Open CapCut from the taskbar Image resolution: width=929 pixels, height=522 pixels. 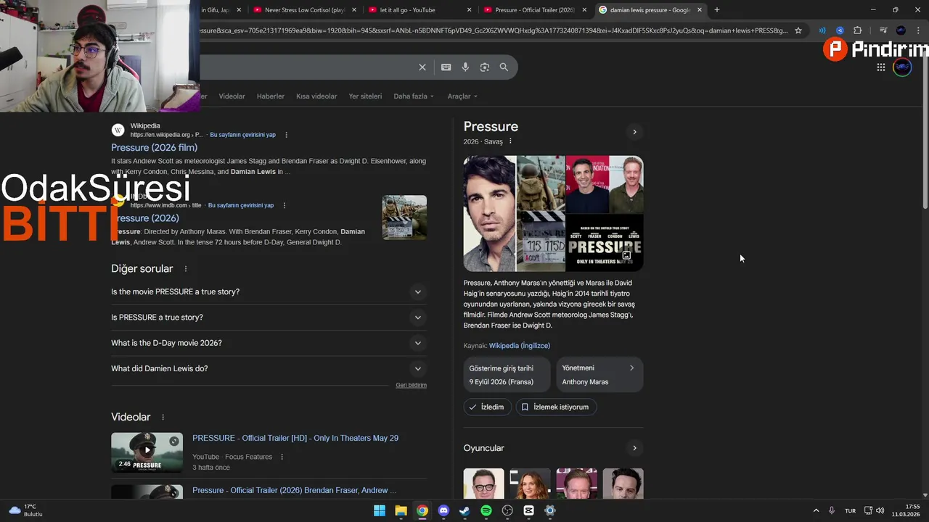pos(528,510)
